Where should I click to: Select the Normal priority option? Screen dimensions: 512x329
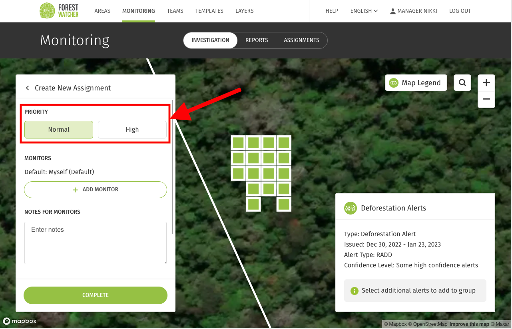click(x=58, y=129)
